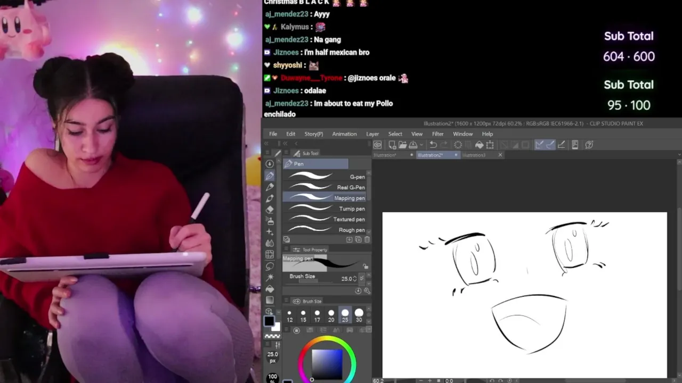Close the Illustration3 tab
Image resolution: width=682 pixels, height=383 pixels.
point(500,155)
